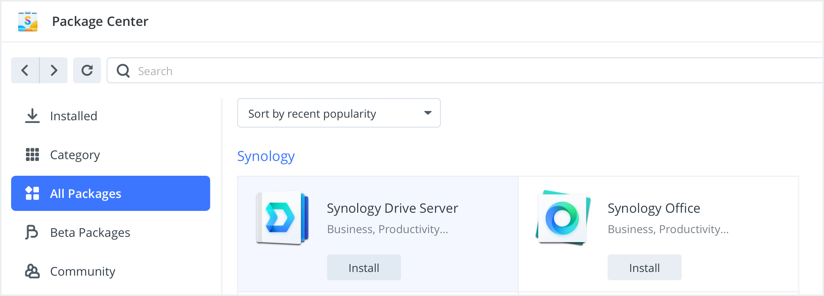This screenshot has height=296, width=824.
Task: Open the Synology Drive Server icon
Action: pos(282,218)
